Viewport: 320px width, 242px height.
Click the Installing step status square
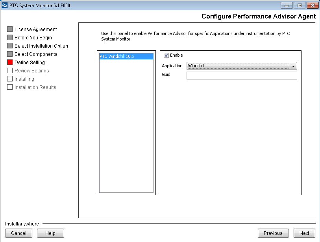(9, 79)
